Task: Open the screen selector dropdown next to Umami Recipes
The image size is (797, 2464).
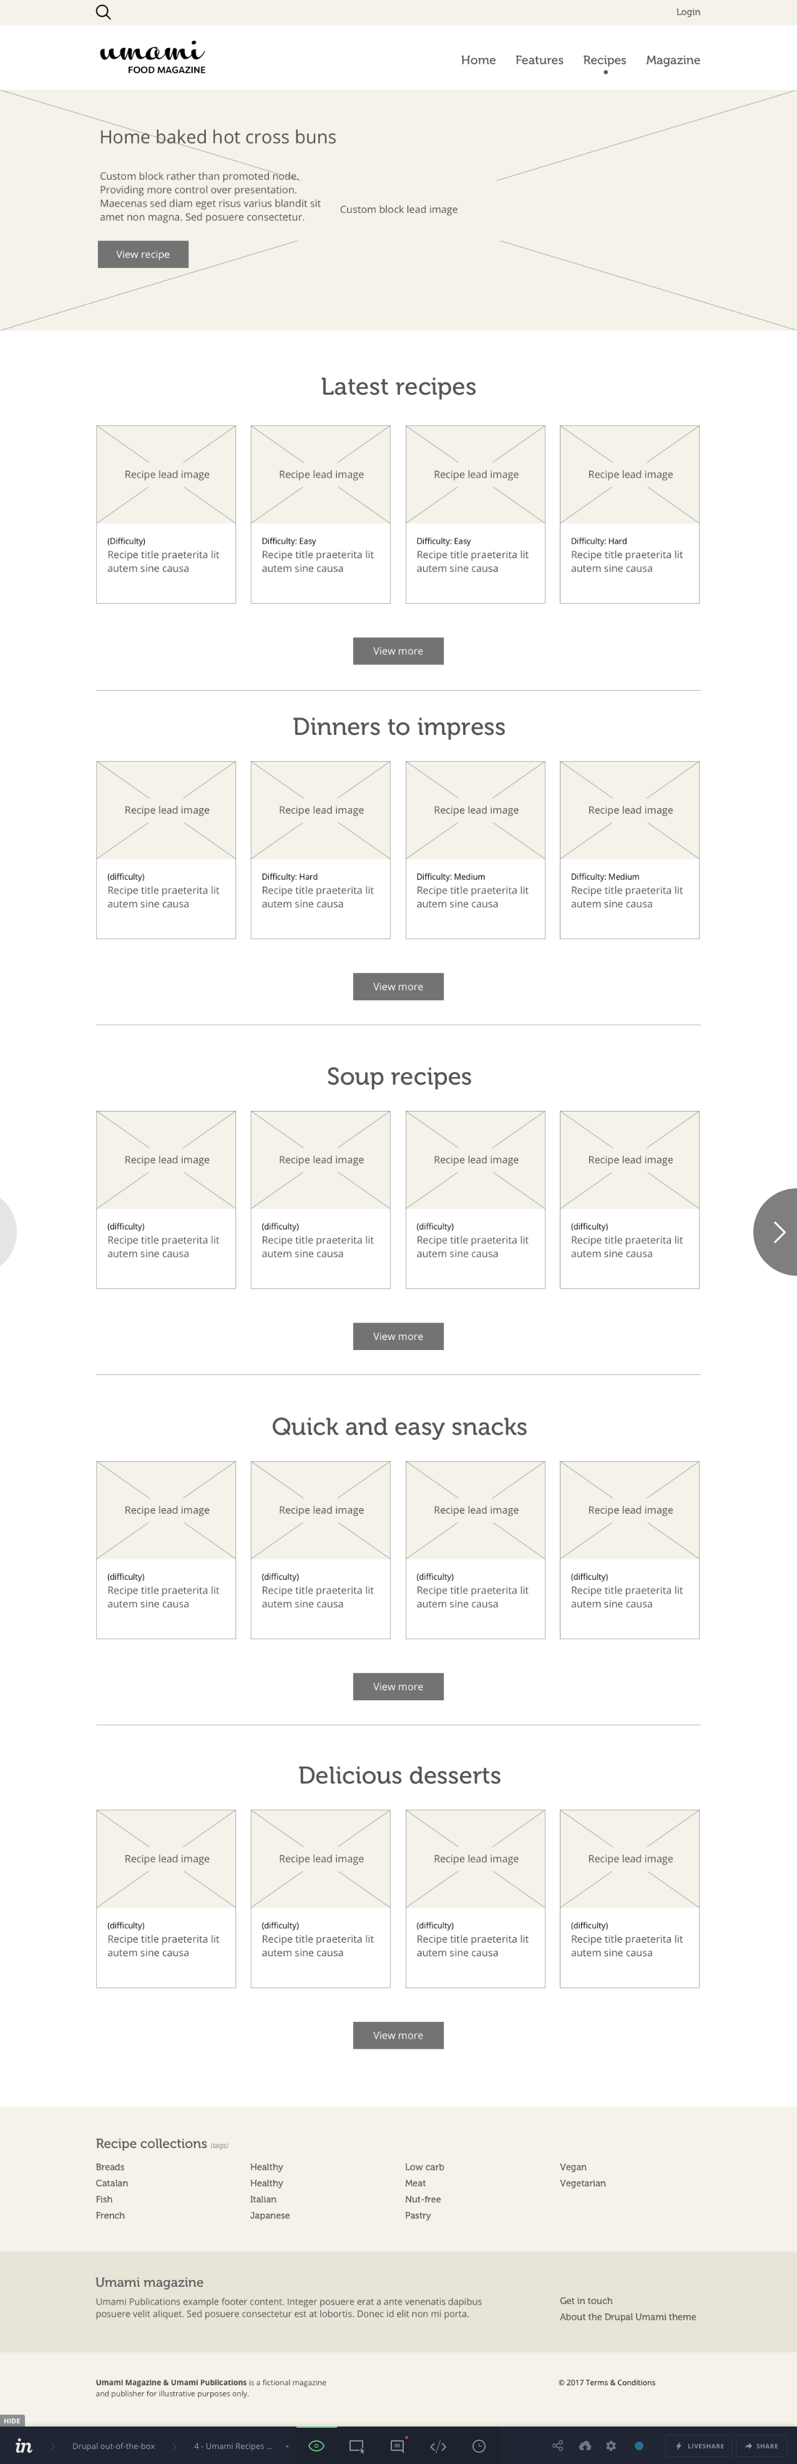Action: pos(286,2446)
